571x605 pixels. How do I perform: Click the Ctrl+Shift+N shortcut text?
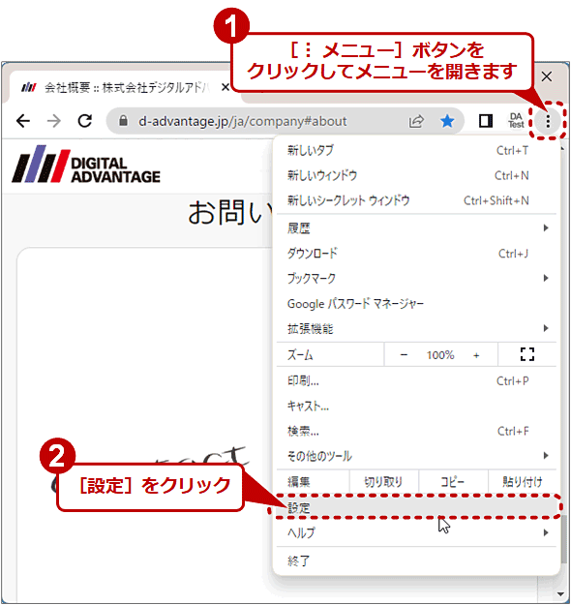pyautogui.click(x=496, y=200)
